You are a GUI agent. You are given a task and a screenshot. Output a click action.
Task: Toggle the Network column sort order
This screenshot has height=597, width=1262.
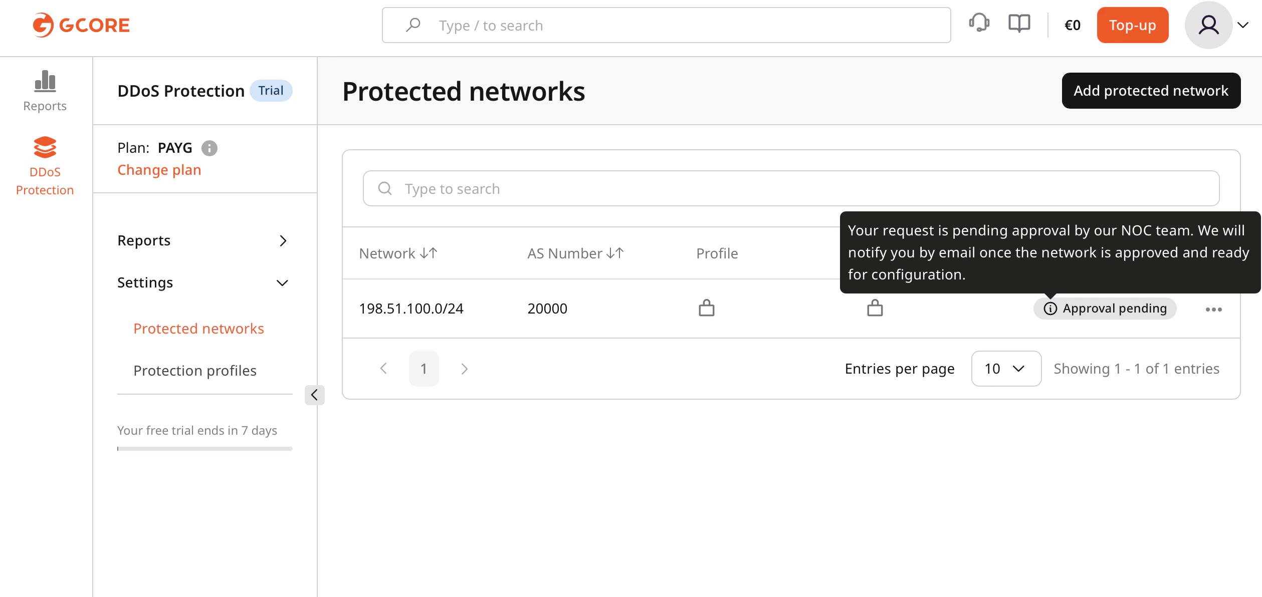[x=429, y=253]
